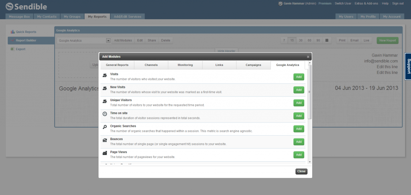Select the 7 day range
Screen dimensions: 411x195
(x=284, y=41)
